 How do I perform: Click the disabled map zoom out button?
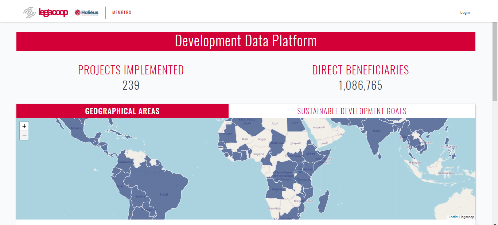[x=24, y=136]
